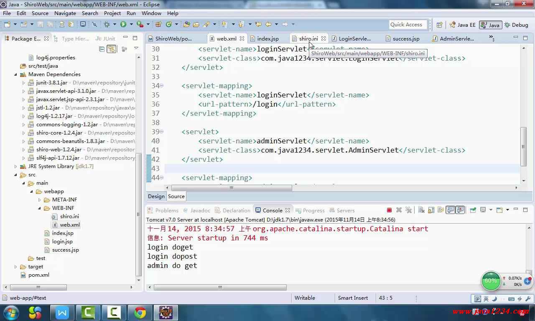
Task: Toggle Link with Editor in Package Explorer
Action: 111,49
